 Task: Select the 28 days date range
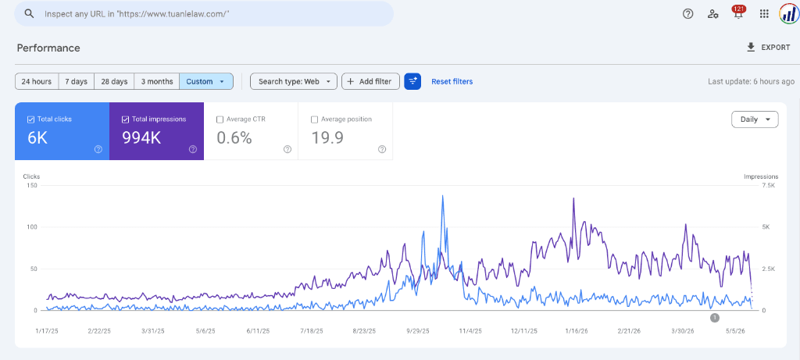(x=114, y=81)
